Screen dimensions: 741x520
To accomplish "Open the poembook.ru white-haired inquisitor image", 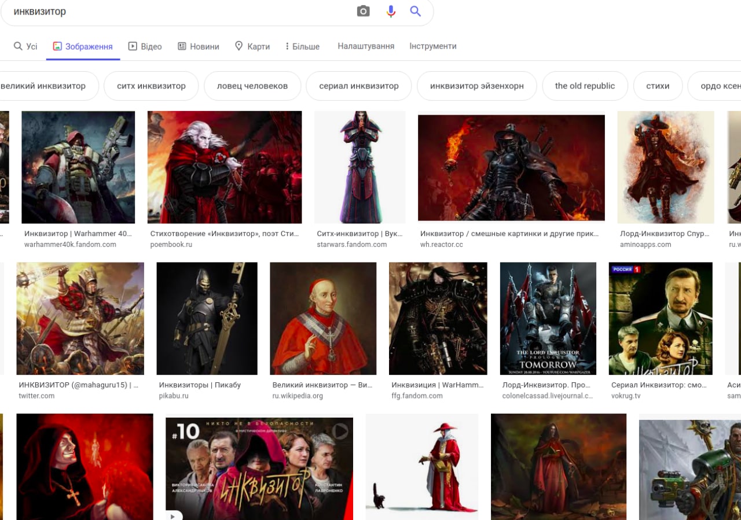I will (x=225, y=167).
